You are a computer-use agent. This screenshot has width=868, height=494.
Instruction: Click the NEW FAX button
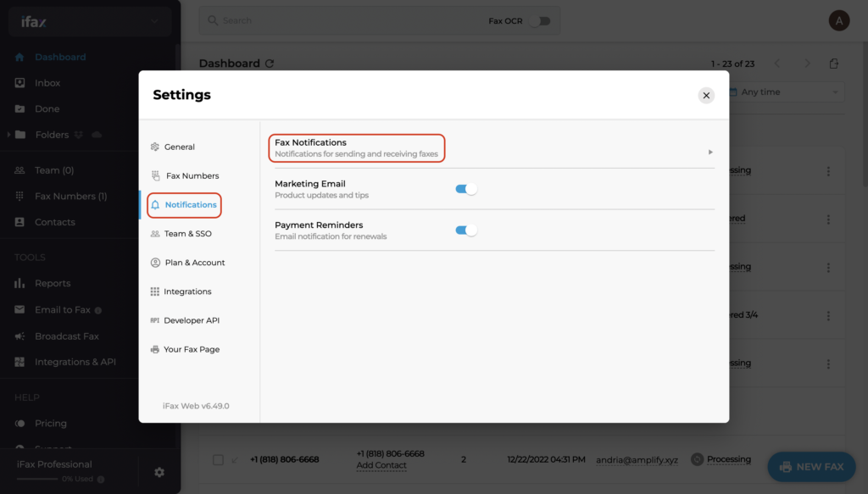pos(811,467)
